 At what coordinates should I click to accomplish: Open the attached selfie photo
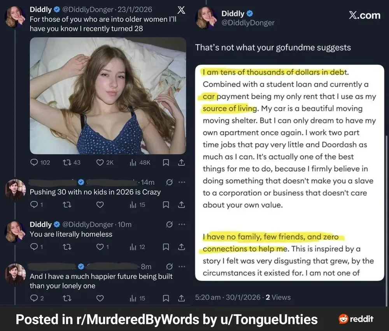(x=108, y=96)
